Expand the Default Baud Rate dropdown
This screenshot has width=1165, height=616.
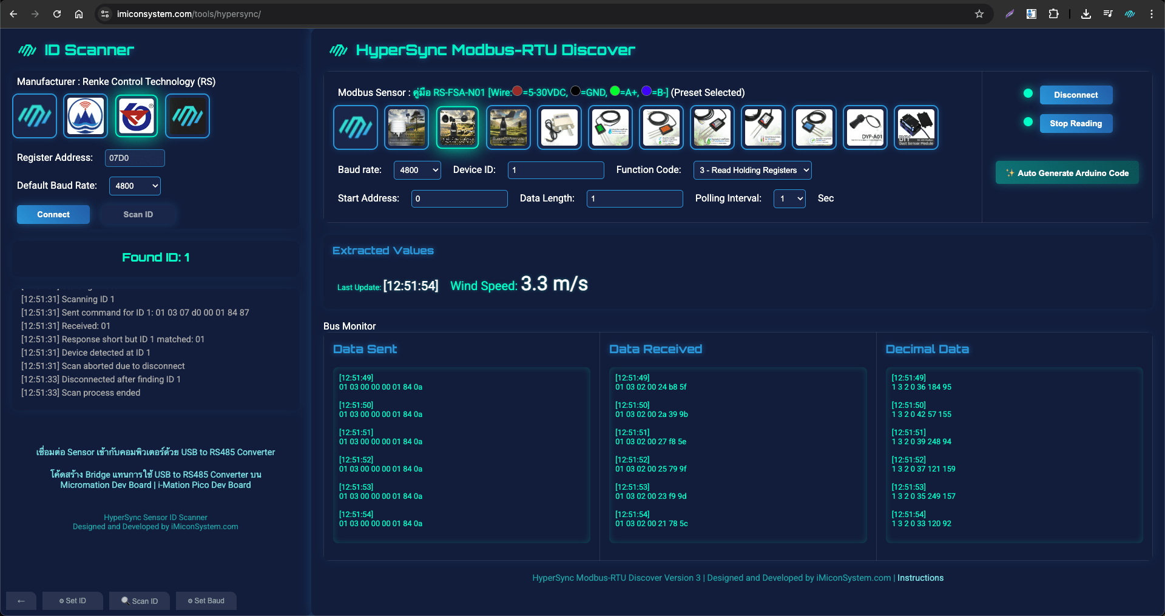pos(135,186)
